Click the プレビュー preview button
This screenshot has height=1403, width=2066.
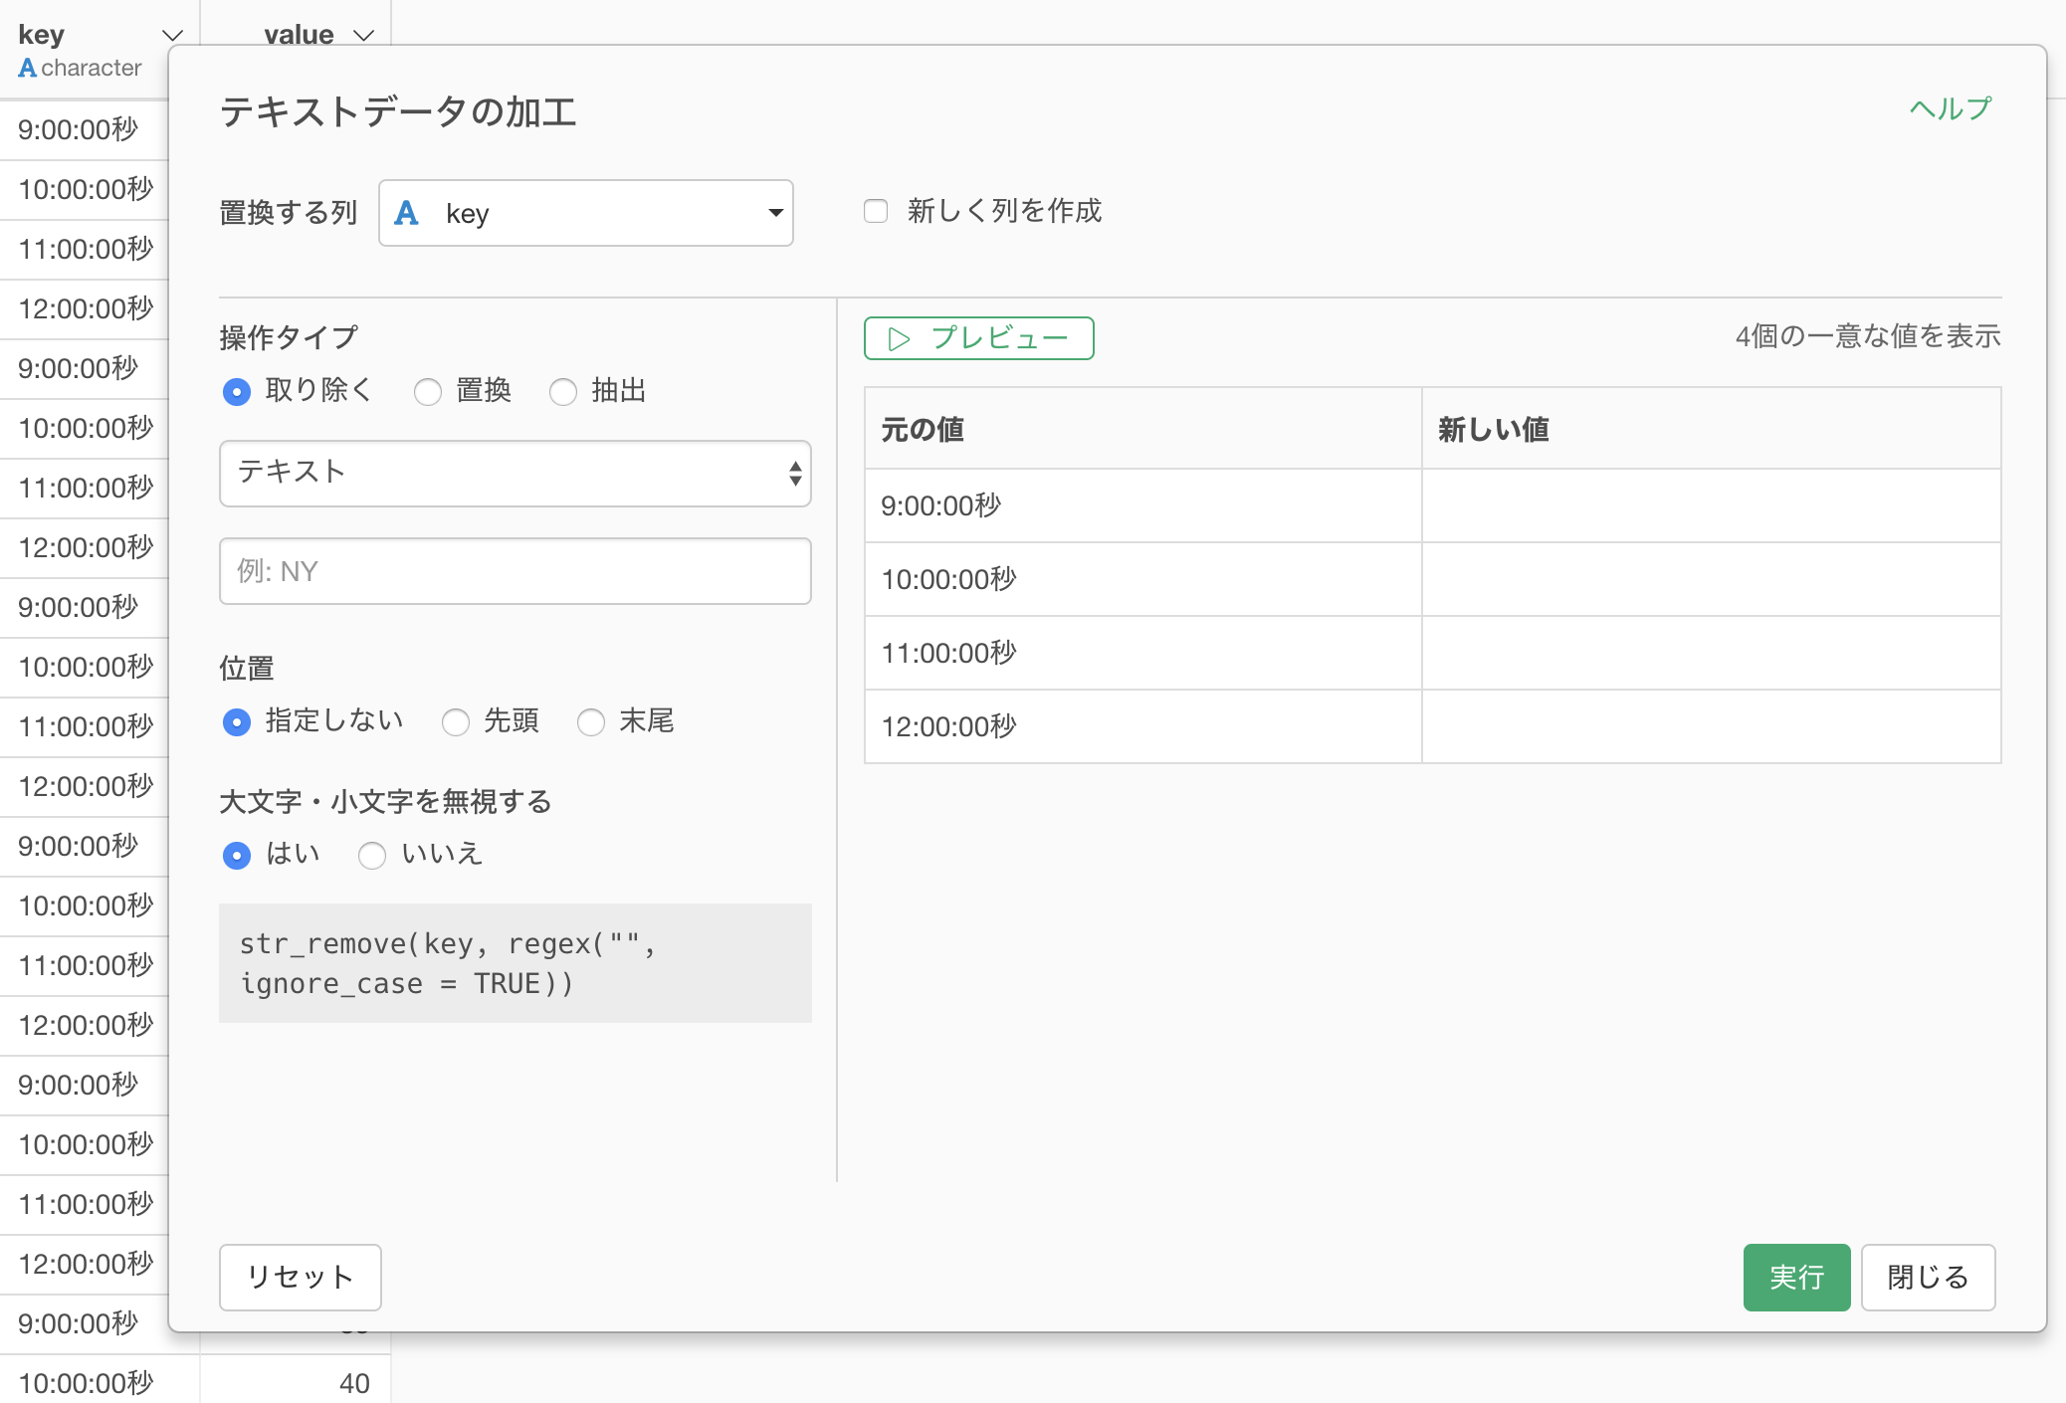979,338
